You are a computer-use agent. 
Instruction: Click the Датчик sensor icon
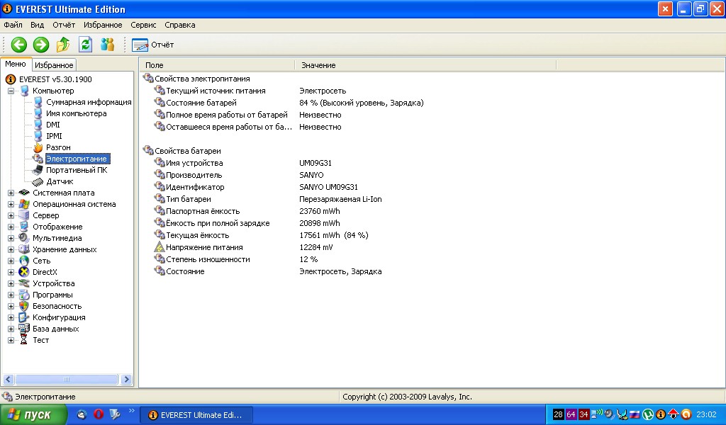pyautogui.click(x=38, y=182)
